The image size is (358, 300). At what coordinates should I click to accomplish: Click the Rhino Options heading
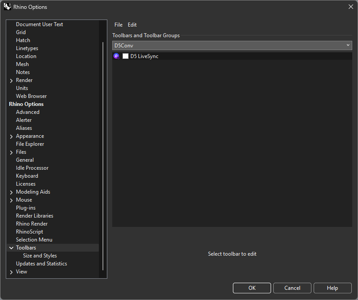pyautogui.click(x=26, y=104)
